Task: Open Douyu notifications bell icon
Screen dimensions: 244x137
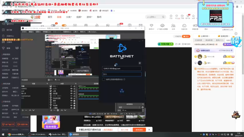Action: tap(193, 16)
